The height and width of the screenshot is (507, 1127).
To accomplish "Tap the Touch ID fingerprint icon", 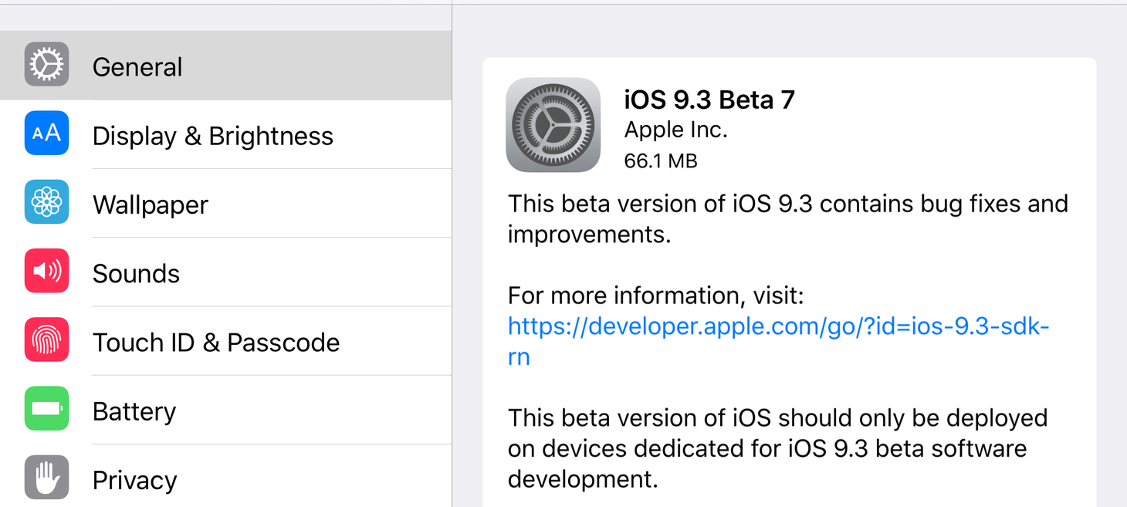I will 46,340.
